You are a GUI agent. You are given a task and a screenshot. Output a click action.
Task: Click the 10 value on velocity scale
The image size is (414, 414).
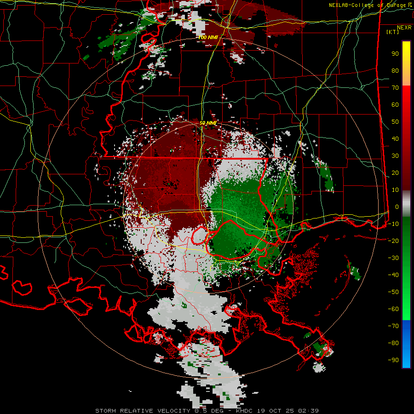[395, 190]
